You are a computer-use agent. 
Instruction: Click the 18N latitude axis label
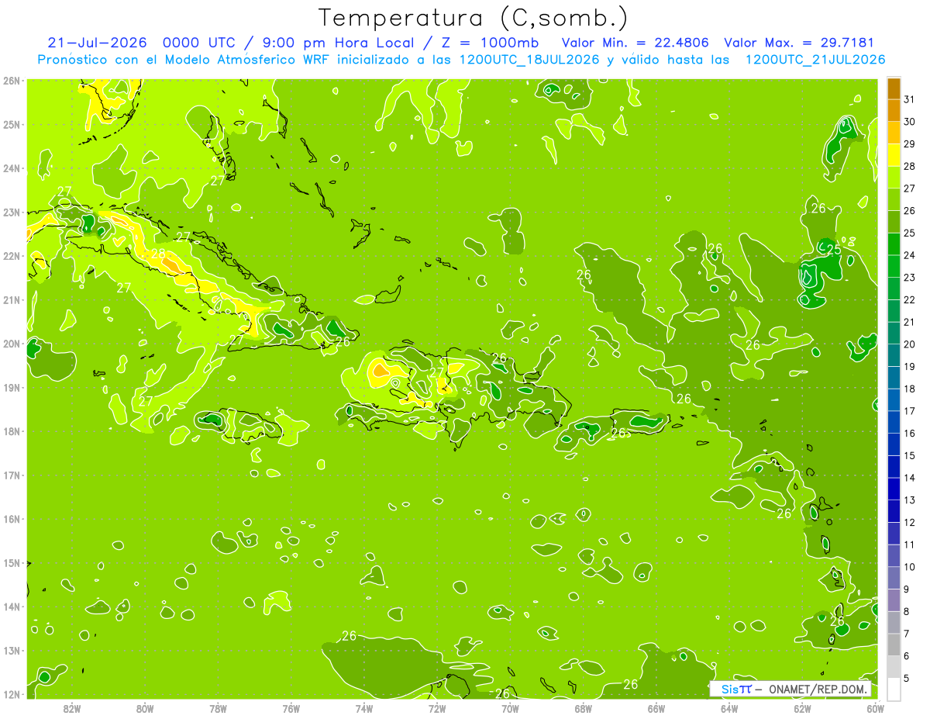pos(11,431)
